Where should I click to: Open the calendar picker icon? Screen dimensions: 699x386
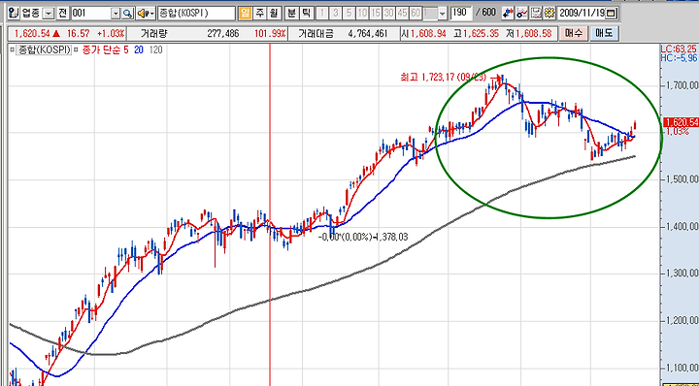tap(611, 14)
